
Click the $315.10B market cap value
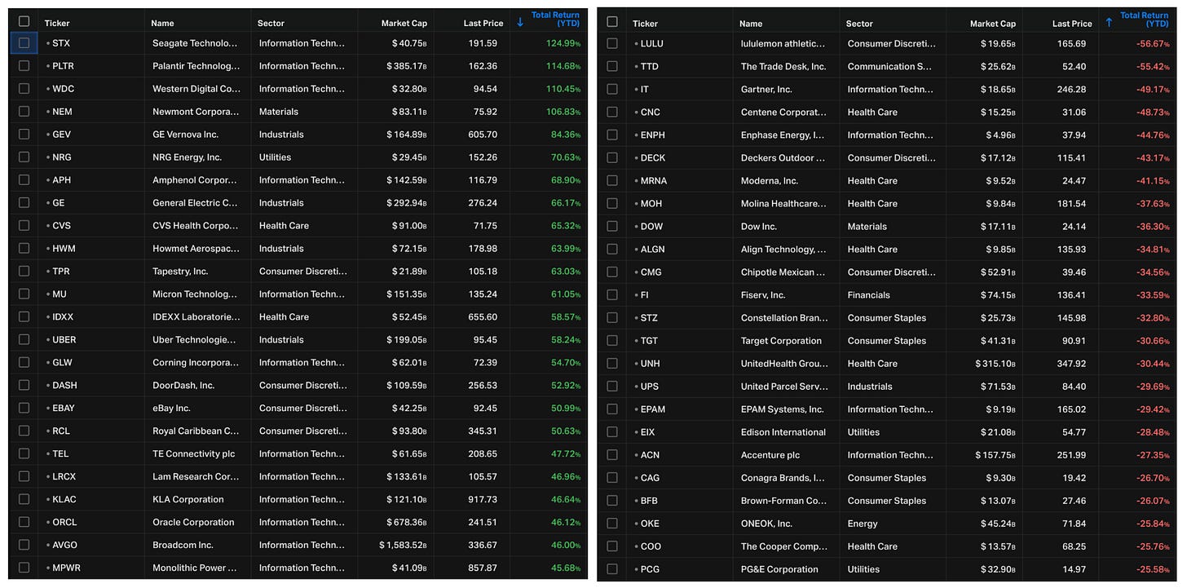[x=995, y=363]
